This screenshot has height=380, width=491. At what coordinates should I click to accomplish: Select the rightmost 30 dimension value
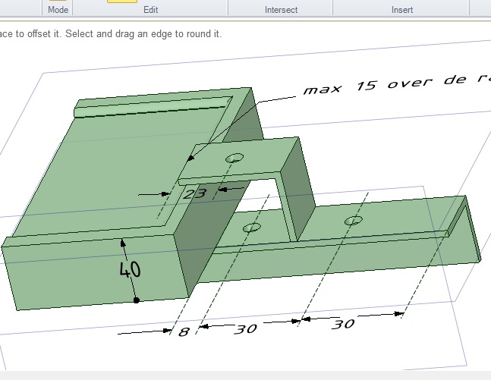343,324
